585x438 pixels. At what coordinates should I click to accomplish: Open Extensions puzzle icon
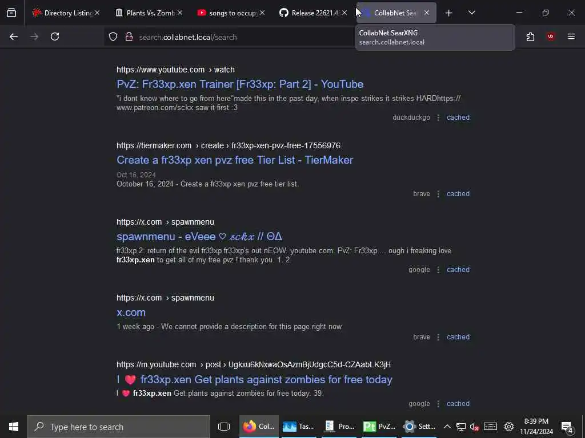[x=530, y=37]
